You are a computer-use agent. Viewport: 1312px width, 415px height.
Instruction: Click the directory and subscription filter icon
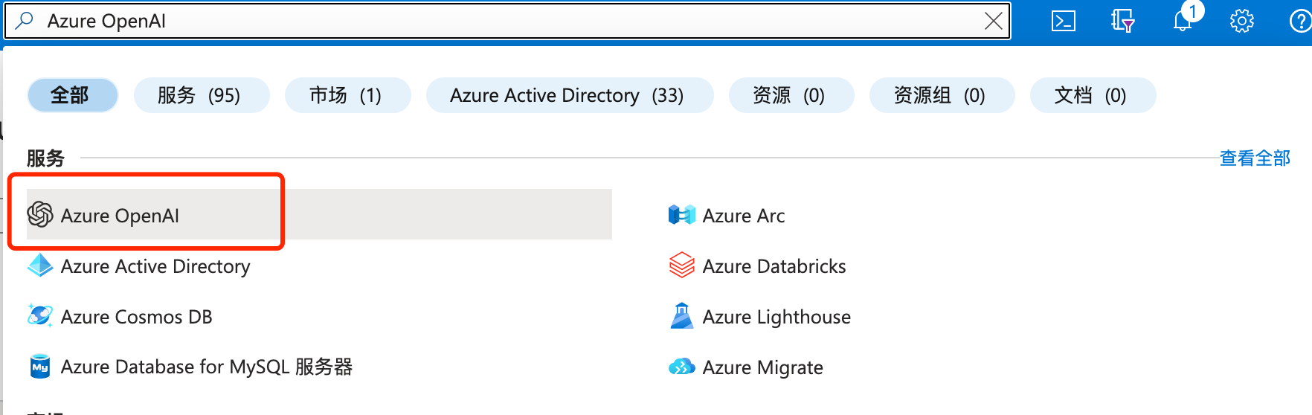click(1122, 21)
